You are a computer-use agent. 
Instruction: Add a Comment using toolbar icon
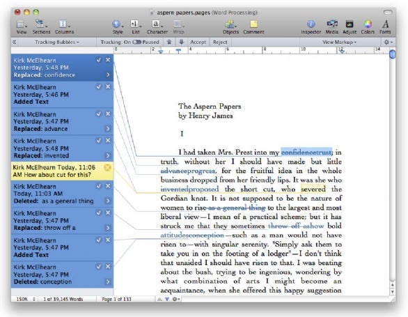coord(253,27)
